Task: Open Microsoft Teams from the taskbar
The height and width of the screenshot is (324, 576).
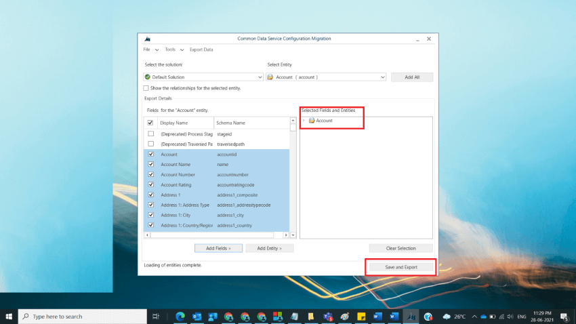Action: coord(328,317)
